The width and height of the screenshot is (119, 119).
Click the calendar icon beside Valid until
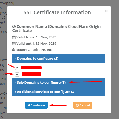point(14,44)
